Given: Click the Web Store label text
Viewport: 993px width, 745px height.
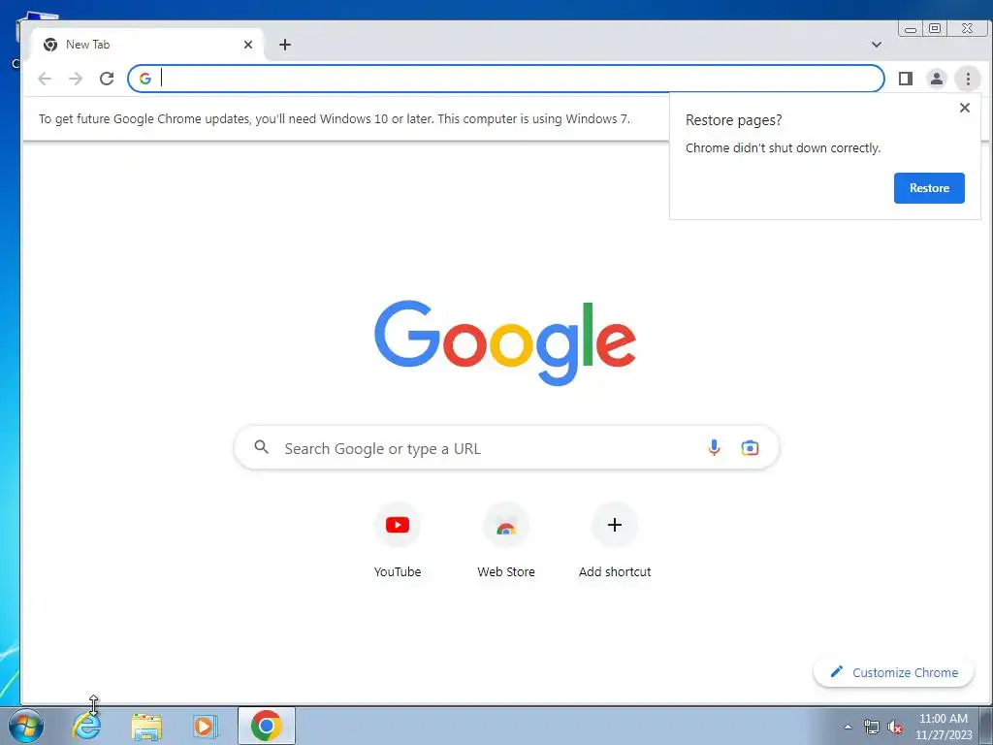Looking at the screenshot, I should [506, 571].
